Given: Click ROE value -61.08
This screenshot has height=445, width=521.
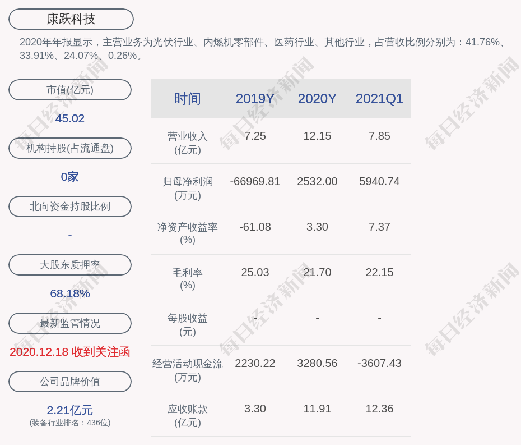Looking at the screenshot, I should click(x=255, y=227).
